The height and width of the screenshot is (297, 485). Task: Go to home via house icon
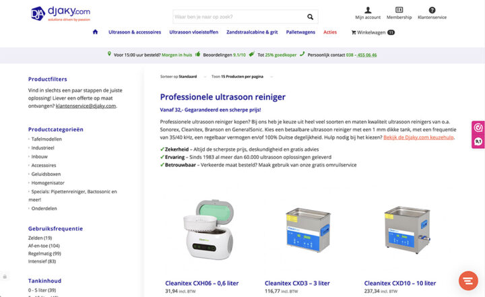tap(95, 32)
